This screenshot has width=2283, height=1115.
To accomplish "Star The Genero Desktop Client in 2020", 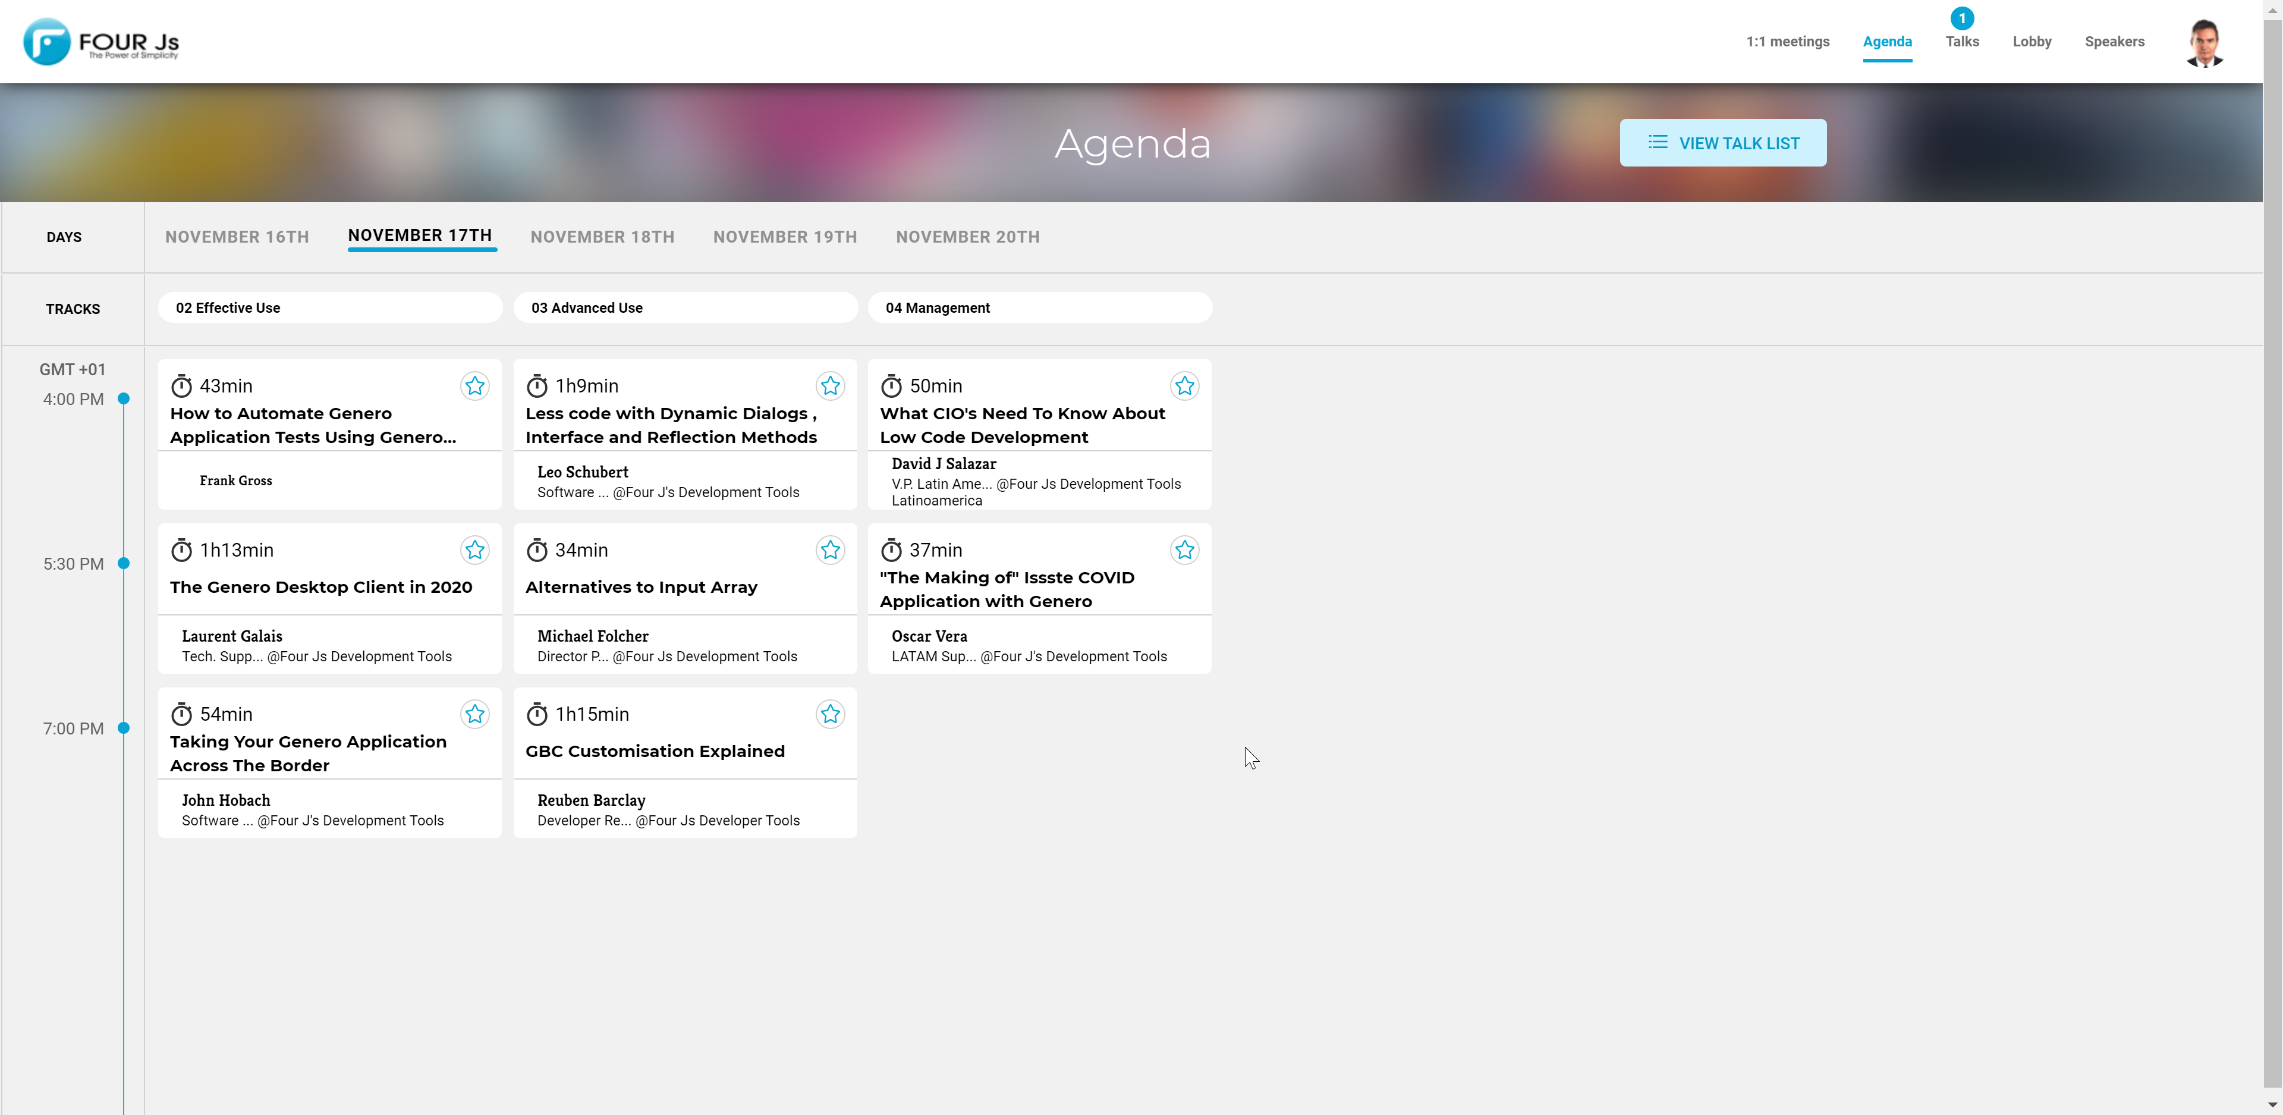I will (475, 549).
